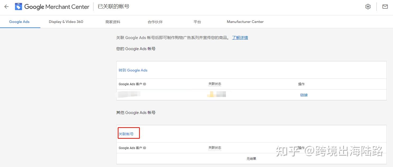Click the Google Merchant Center logo
The width and height of the screenshot is (393, 167).
19,7
